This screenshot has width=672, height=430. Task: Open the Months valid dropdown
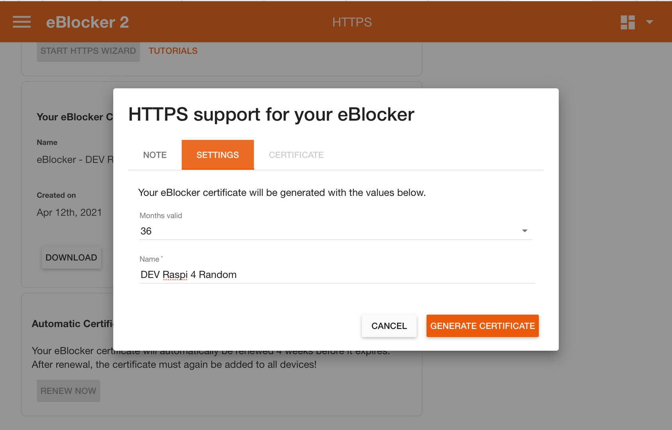[336, 231]
